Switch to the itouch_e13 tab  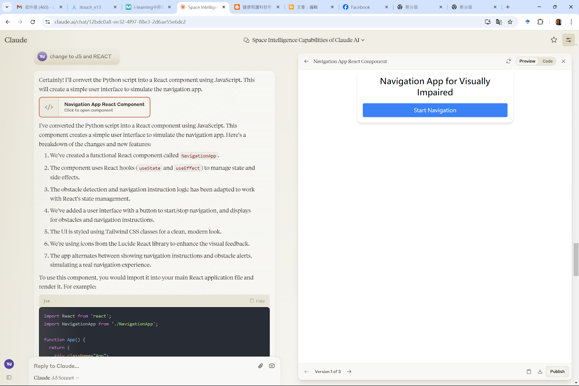pyautogui.click(x=93, y=7)
